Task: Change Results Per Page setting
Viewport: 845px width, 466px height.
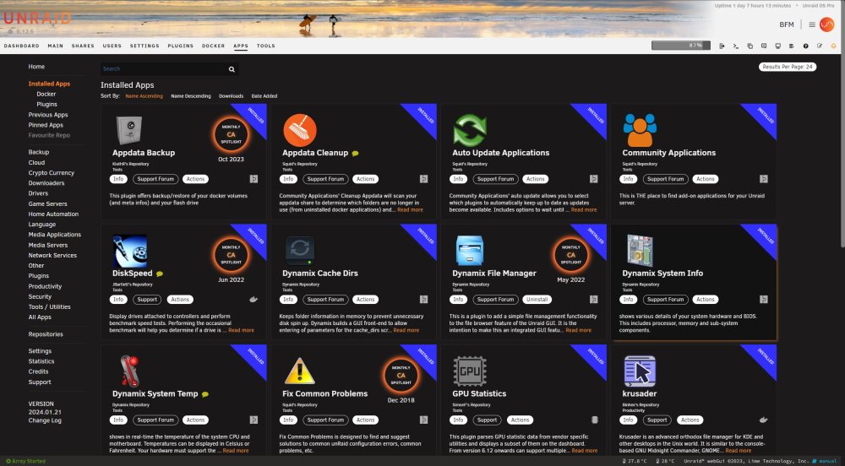Action: pyautogui.click(x=788, y=67)
